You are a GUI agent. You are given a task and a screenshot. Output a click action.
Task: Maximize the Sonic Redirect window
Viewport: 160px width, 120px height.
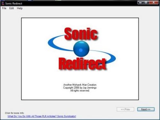pyautogui.click(x=146, y=3)
